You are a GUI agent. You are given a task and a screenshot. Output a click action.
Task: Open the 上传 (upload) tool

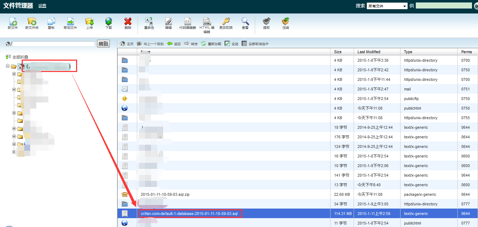(x=89, y=21)
